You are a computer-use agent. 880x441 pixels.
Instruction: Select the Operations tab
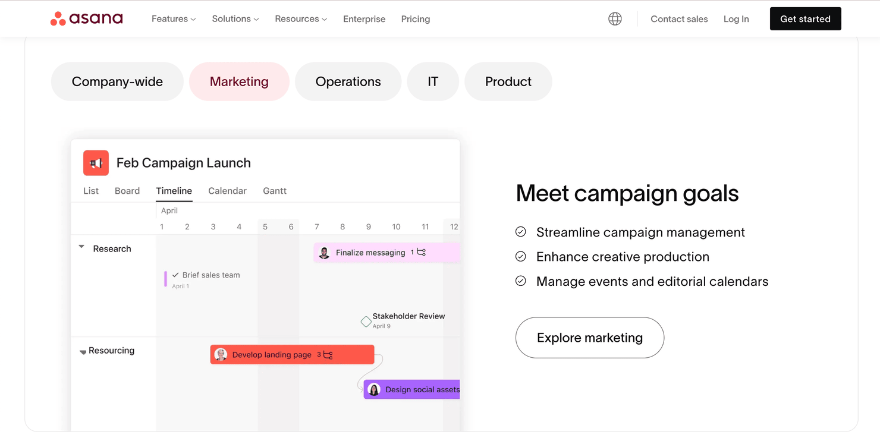[348, 81]
